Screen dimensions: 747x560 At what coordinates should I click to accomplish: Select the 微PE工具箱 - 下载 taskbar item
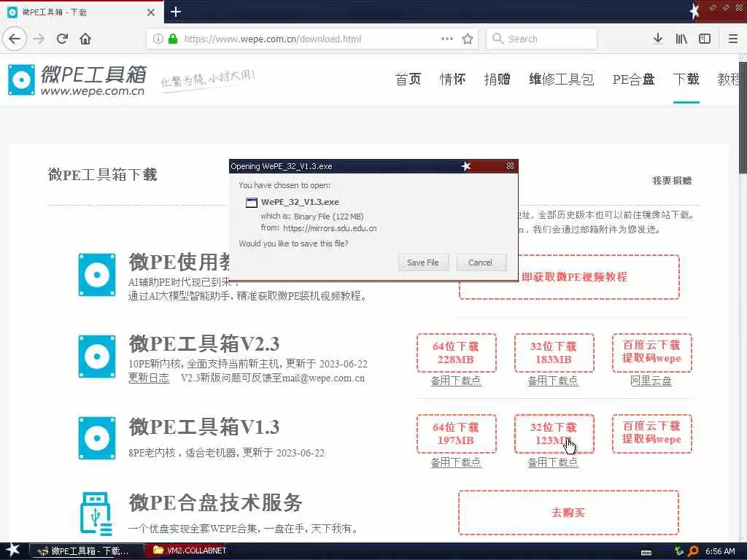pos(87,551)
